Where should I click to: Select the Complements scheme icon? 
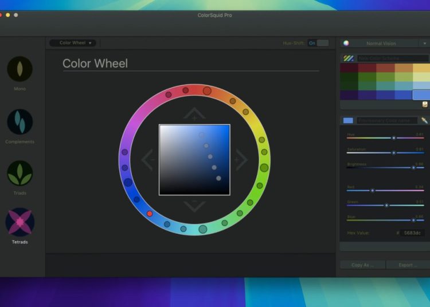[x=19, y=121]
